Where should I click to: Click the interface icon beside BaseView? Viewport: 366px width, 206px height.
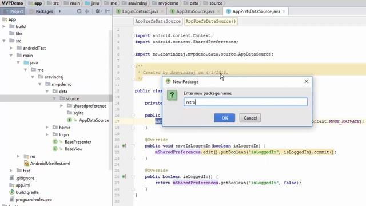(x=55, y=149)
